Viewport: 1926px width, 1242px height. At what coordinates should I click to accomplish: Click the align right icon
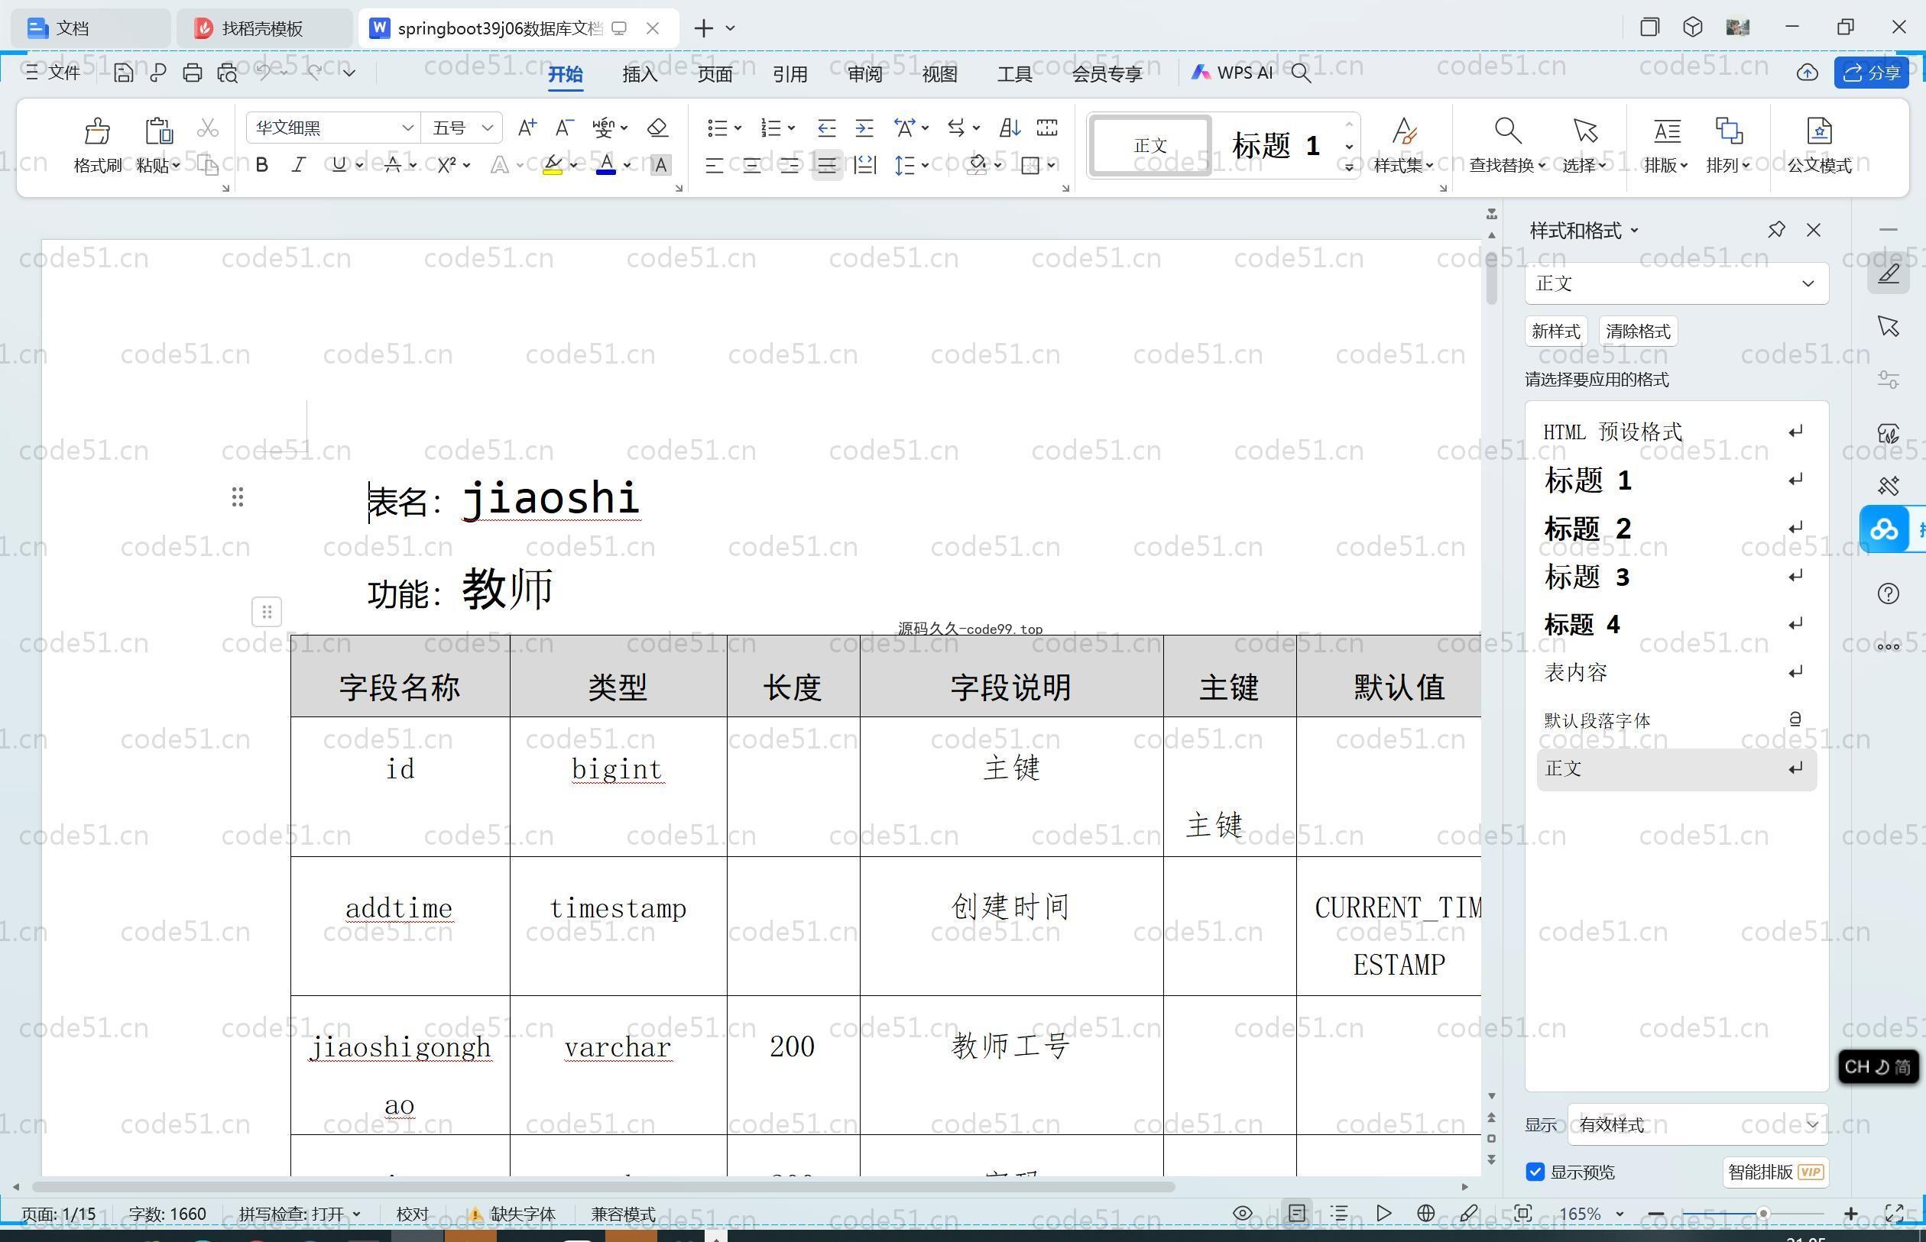tap(789, 165)
